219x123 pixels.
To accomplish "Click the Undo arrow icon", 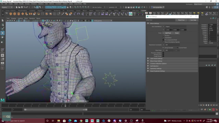I will click(x=25, y=7).
